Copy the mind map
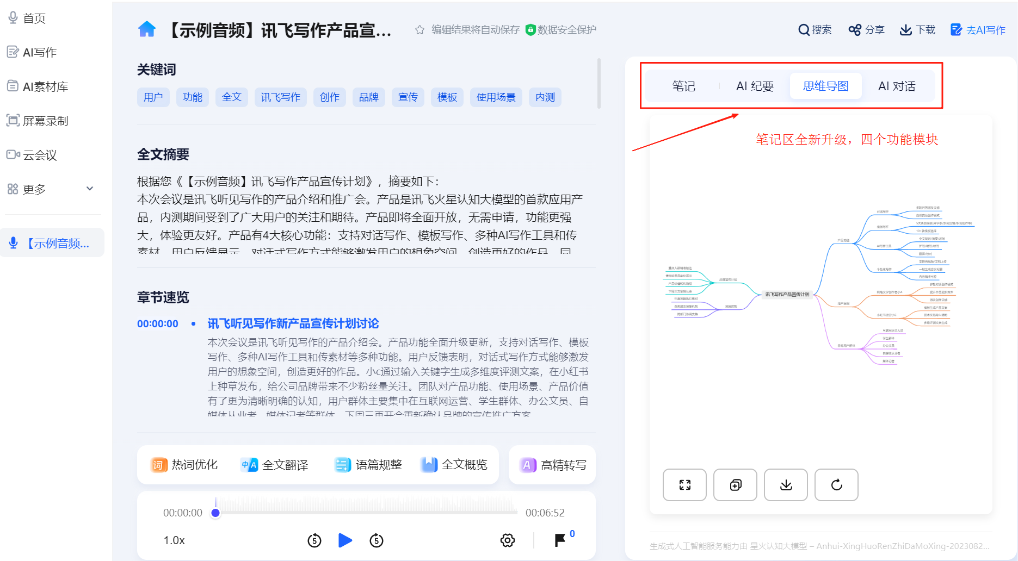Image resolution: width=1018 pixels, height=561 pixels. tap(735, 485)
